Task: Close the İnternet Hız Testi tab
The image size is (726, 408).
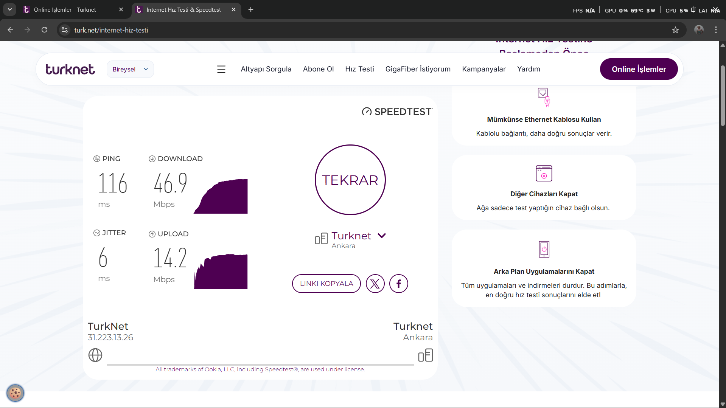Action: [x=233, y=9]
